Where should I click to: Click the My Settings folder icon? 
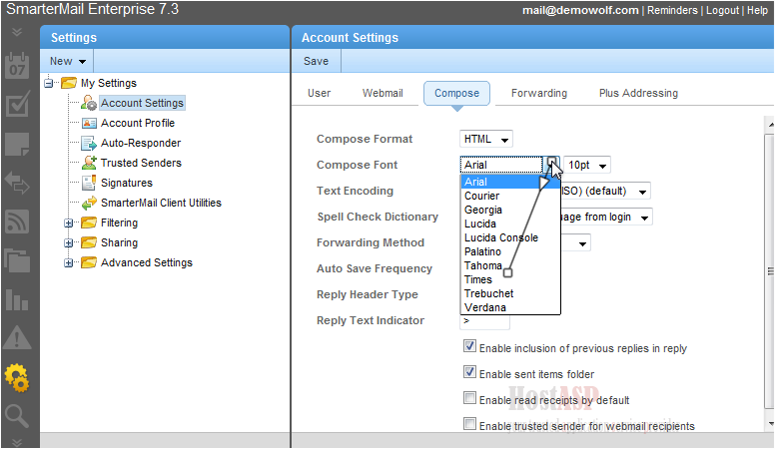click(x=69, y=83)
